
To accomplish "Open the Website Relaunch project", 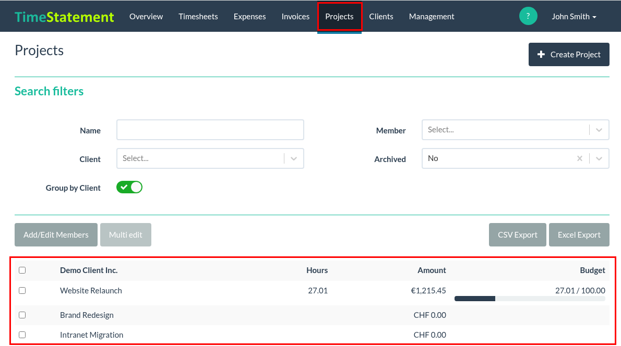I will pos(91,291).
